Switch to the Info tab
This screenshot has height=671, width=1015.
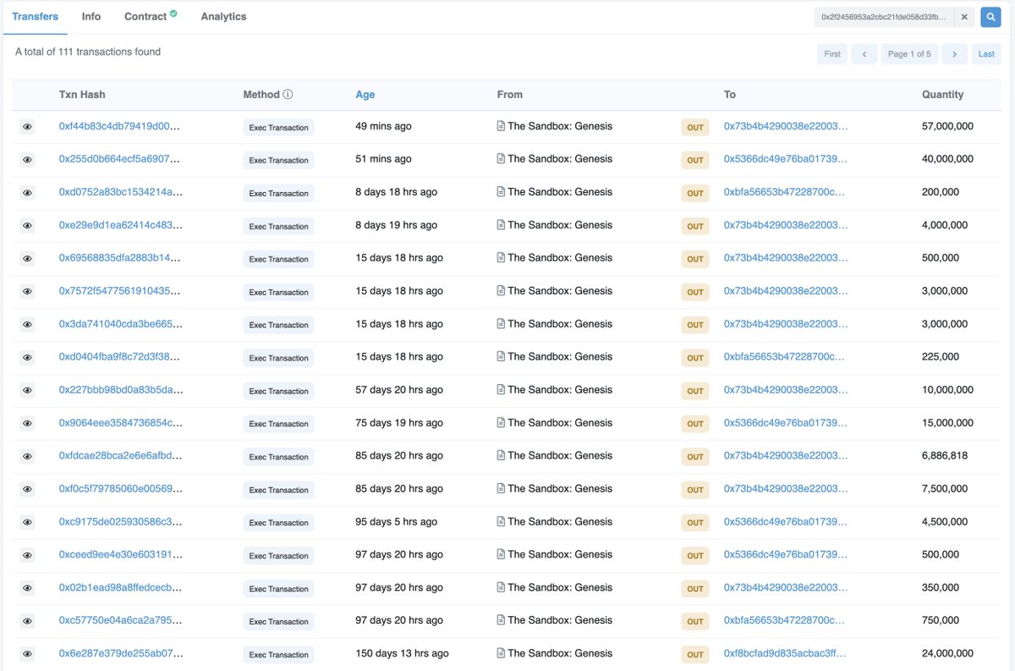click(x=91, y=15)
